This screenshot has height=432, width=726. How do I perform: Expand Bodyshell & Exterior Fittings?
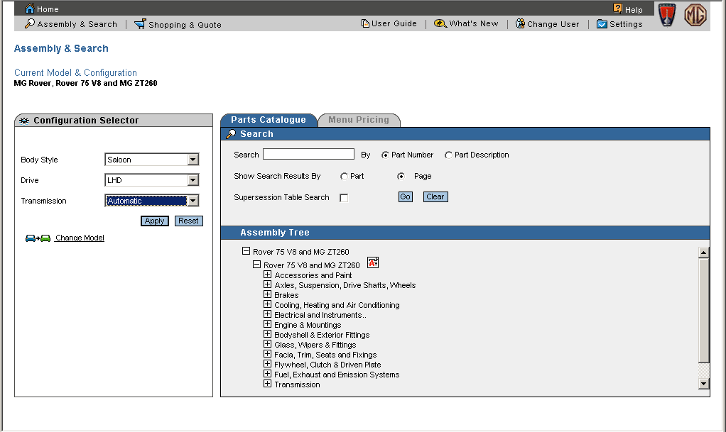coord(267,334)
